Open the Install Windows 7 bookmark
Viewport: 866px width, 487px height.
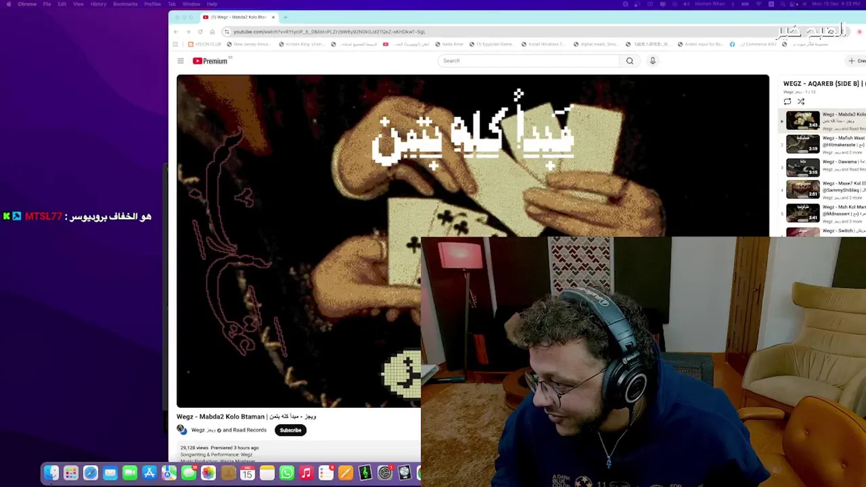point(543,45)
